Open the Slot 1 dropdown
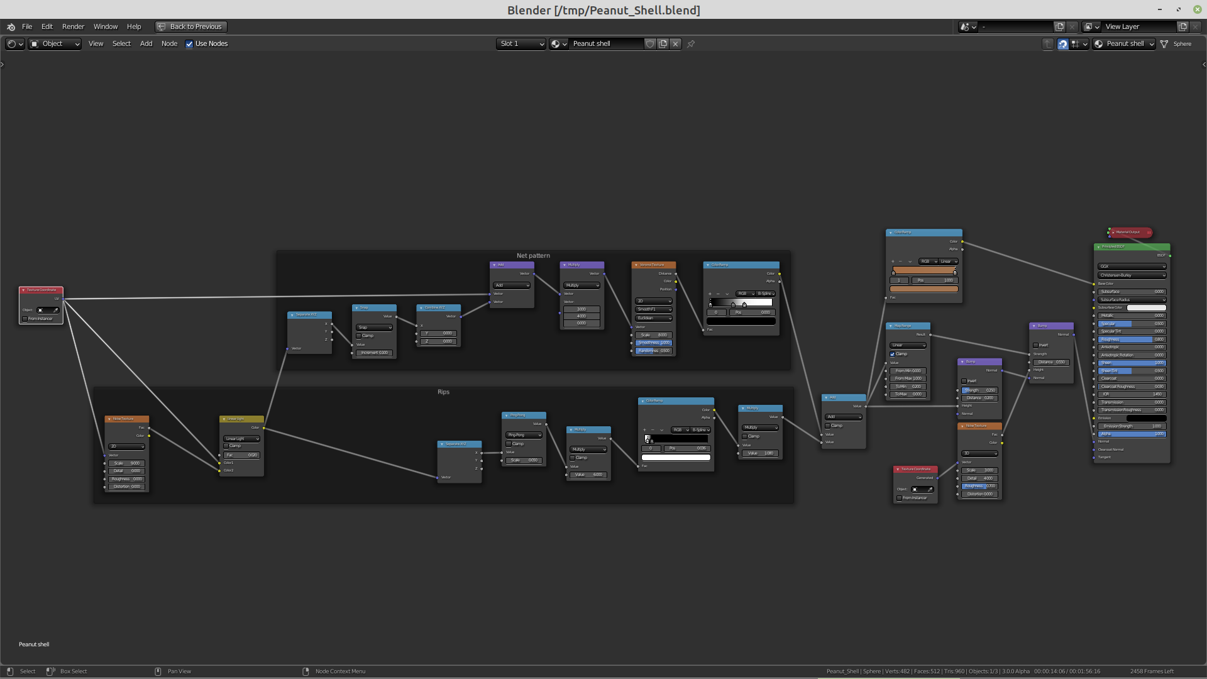Screen dimensions: 1207x679 521,44
